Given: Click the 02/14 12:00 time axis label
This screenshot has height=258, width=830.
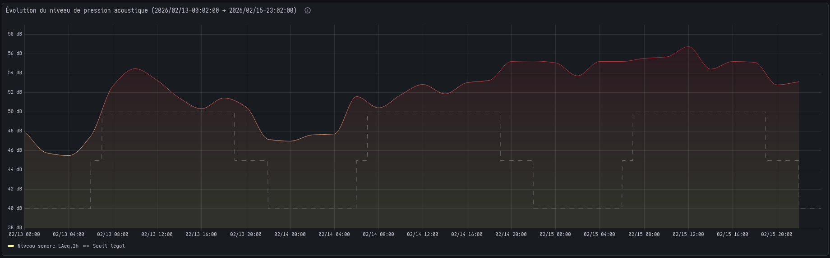Looking at the screenshot, I should pos(423,234).
